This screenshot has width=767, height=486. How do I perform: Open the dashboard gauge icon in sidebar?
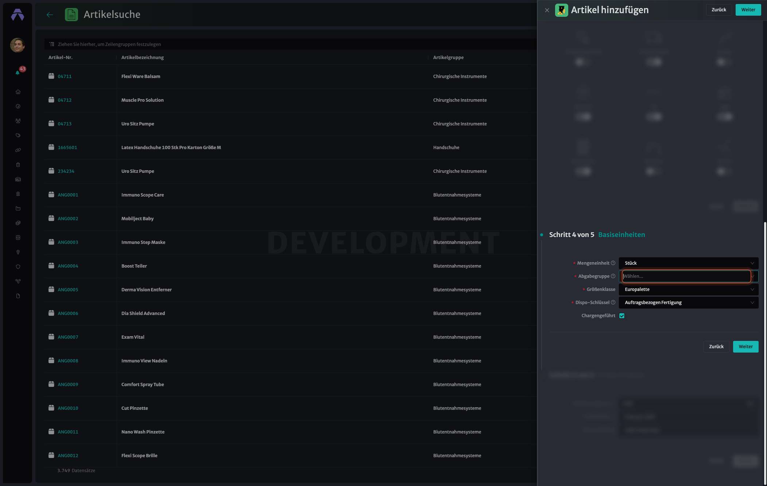[x=18, y=106]
